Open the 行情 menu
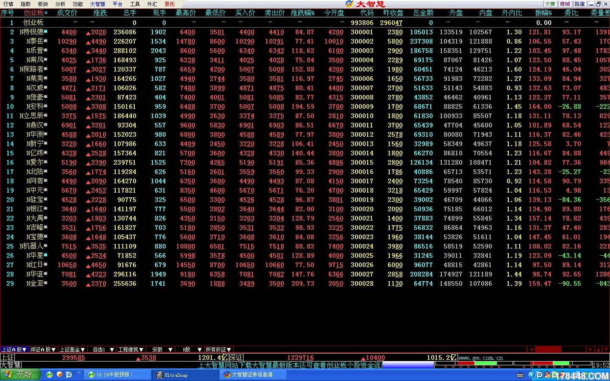The width and height of the screenshot is (610, 381). (8, 4)
